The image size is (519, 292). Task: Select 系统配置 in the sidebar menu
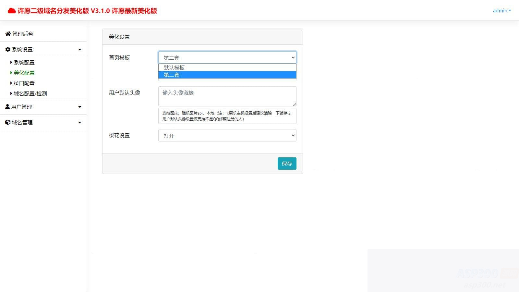coord(24,62)
